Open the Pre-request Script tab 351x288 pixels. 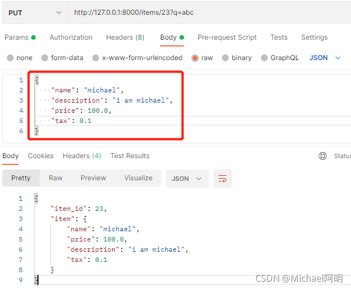[x=227, y=37]
